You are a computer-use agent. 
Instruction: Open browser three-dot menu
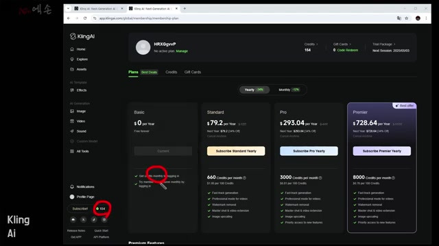point(426,18)
